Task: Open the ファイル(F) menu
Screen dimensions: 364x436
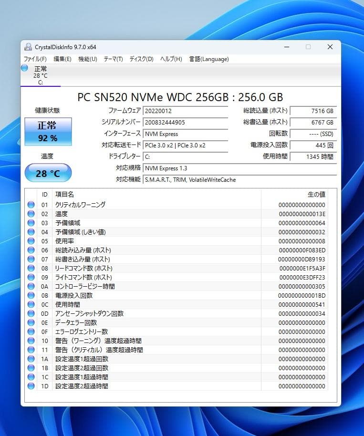Action: coord(35,59)
